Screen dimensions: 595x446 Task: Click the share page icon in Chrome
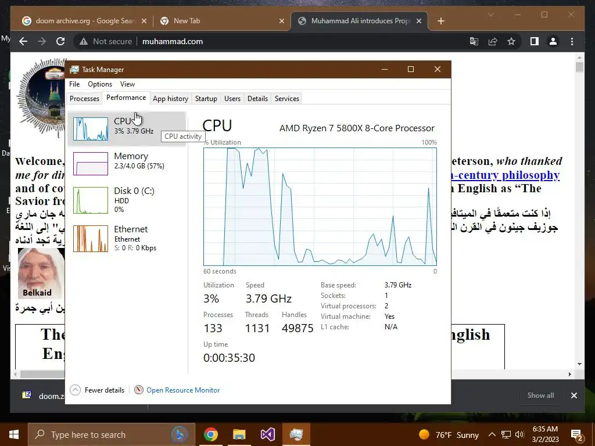point(493,41)
